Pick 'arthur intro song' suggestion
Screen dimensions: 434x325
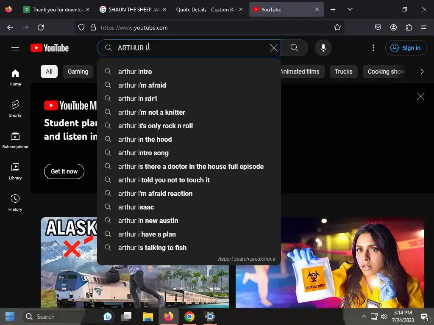(189, 153)
